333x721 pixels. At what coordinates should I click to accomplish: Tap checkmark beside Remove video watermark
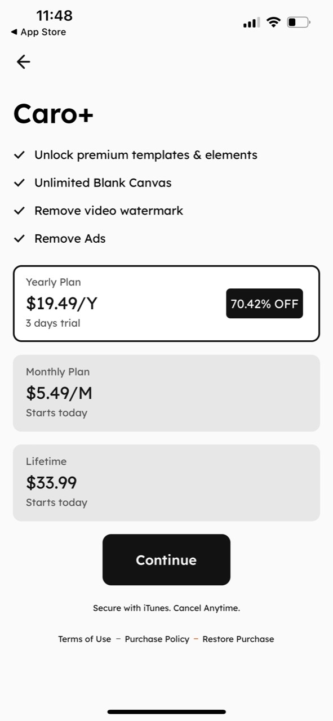point(20,211)
